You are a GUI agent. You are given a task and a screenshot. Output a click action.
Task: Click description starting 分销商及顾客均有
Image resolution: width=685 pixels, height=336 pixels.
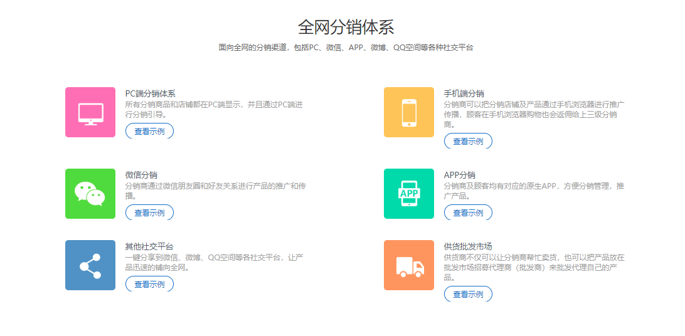pos(534,191)
